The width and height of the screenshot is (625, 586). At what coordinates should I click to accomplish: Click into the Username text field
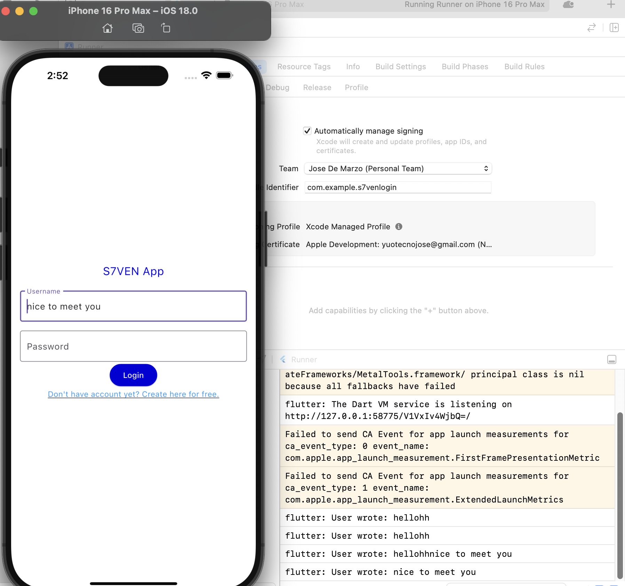coord(133,306)
